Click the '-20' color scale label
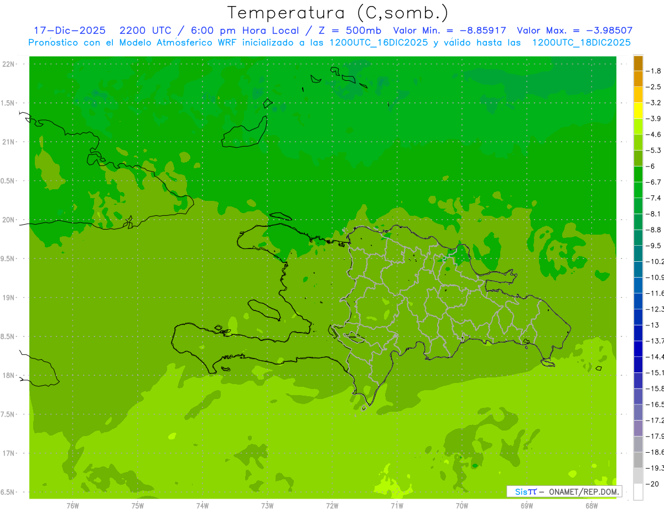Viewport: 664px width, 513px height. [652, 484]
